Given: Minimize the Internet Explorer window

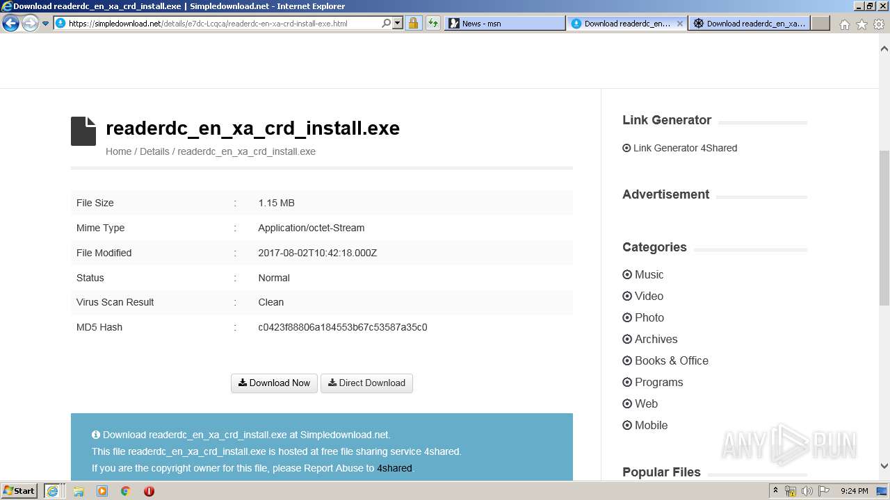Looking at the screenshot, I should click(859, 6).
